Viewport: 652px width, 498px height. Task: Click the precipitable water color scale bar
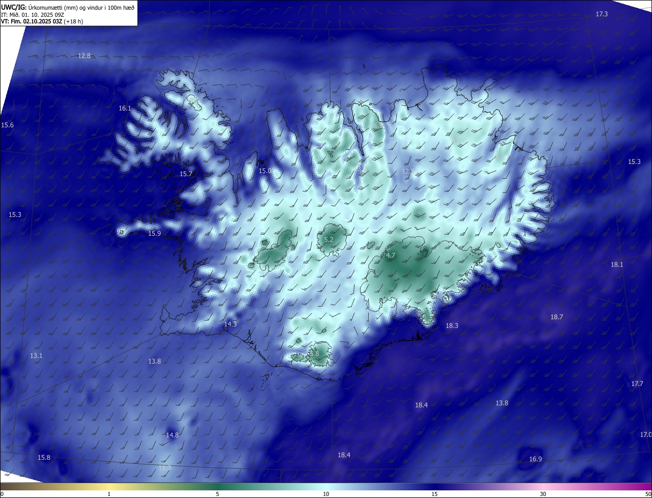click(x=326, y=486)
